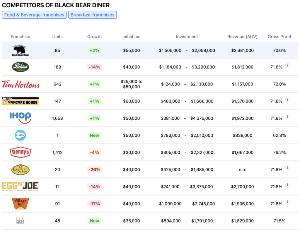Click the -14% growth badge for Perkins

94,67
